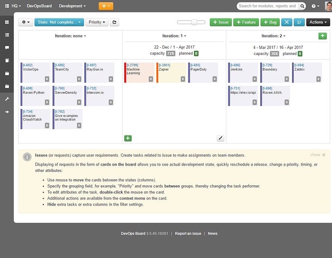Image resolution: width=332 pixels, height=258 pixels.
Task: Select the Give examples on Integration card
Action: (x=68, y=119)
